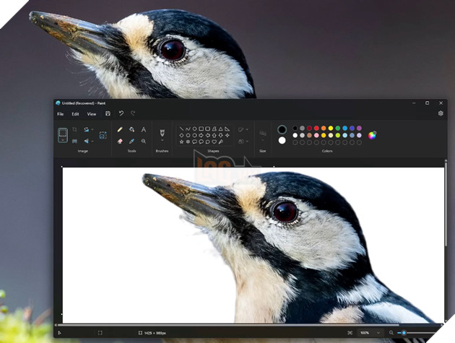The image size is (455, 343).
Task: Open Paint settings gear
Action: 441,113
